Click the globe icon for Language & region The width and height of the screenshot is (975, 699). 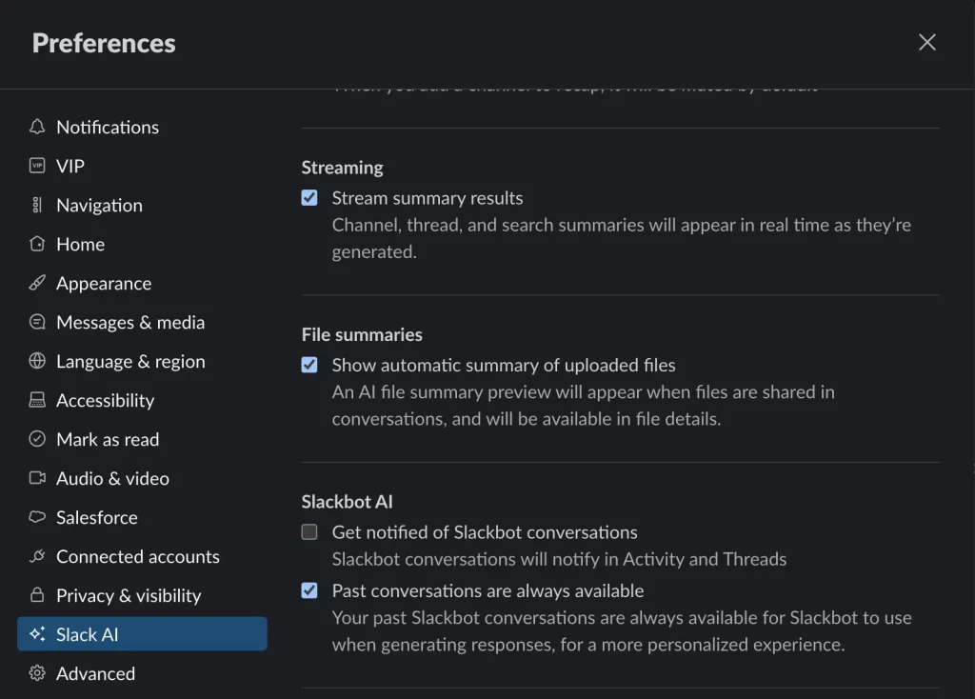pyautogui.click(x=37, y=361)
